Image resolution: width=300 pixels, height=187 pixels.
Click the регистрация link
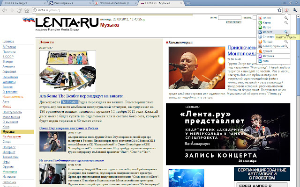pyautogui.click(x=233, y=22)
